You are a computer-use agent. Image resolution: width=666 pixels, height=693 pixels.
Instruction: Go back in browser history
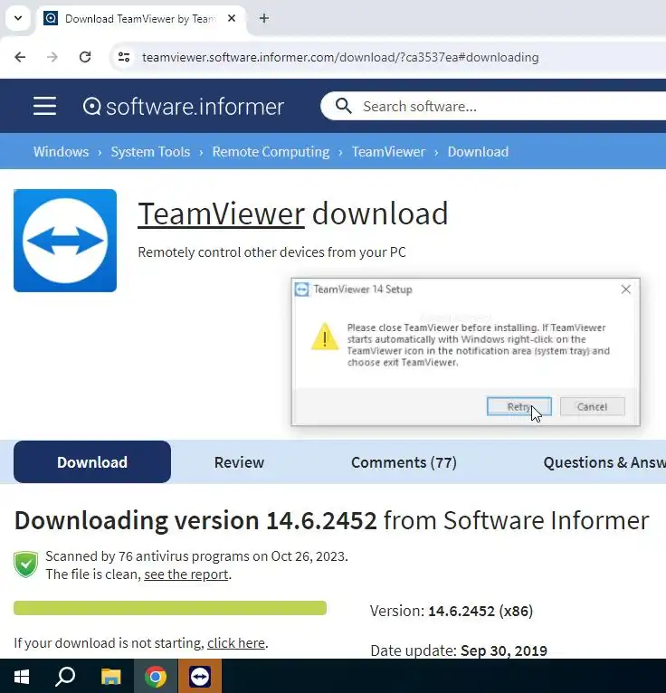click(20, 57)
